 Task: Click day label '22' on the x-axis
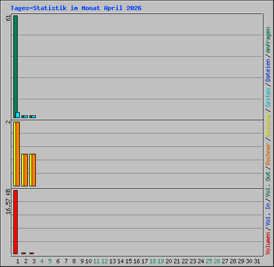click(185, 261)
